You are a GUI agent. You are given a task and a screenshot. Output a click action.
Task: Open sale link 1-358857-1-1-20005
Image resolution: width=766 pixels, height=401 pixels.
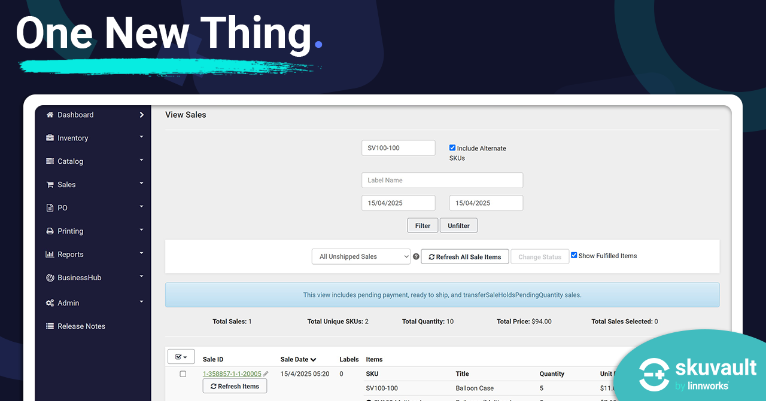coord(232,374)
